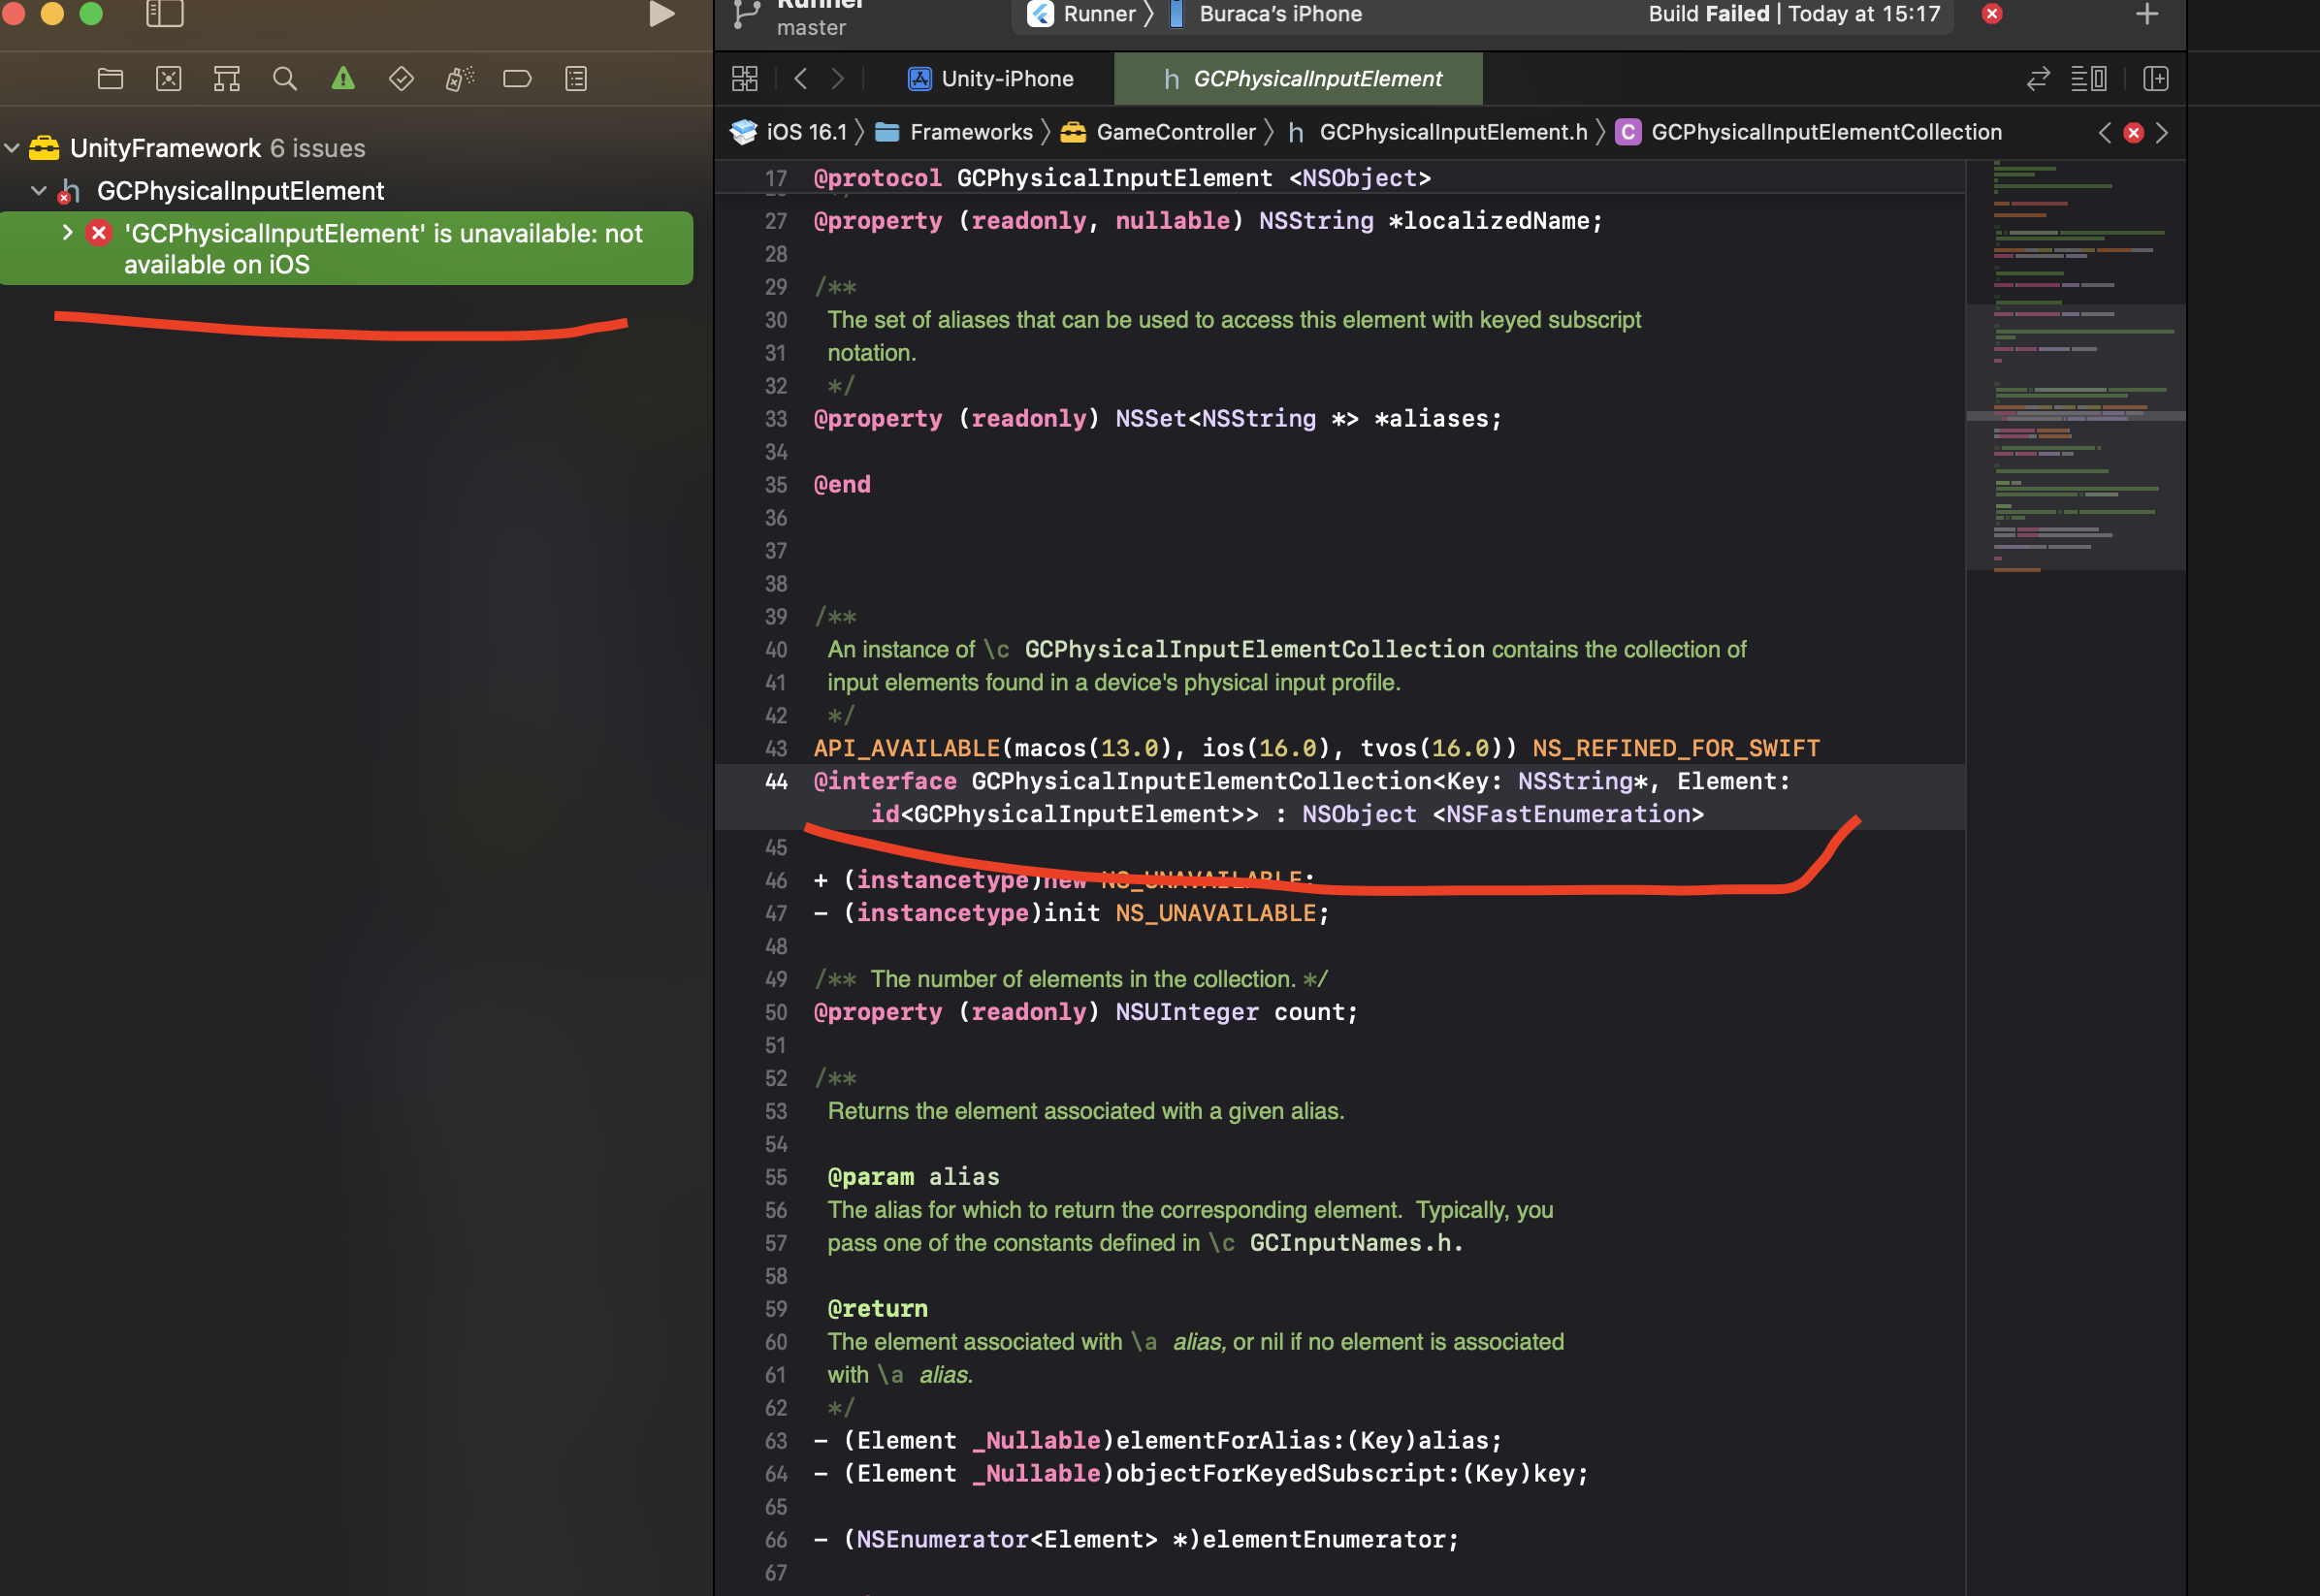Collapse the UnityFramework tree item

12,148
